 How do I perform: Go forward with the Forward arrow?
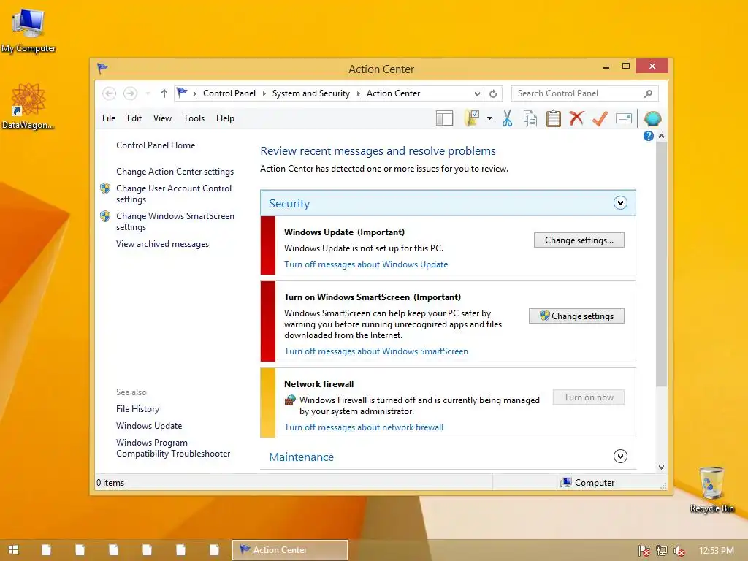click(x=130, y=93)
